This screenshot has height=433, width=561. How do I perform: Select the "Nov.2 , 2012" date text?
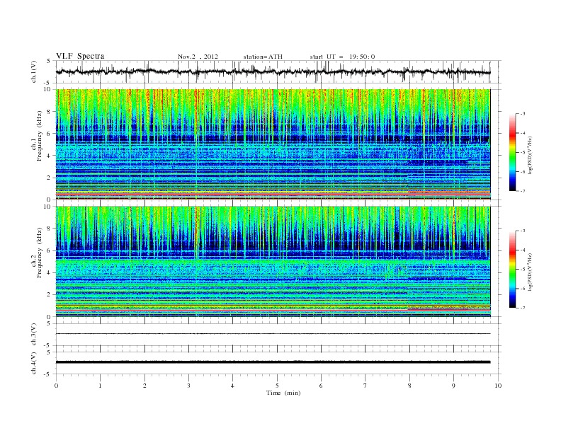pos(198,57)
